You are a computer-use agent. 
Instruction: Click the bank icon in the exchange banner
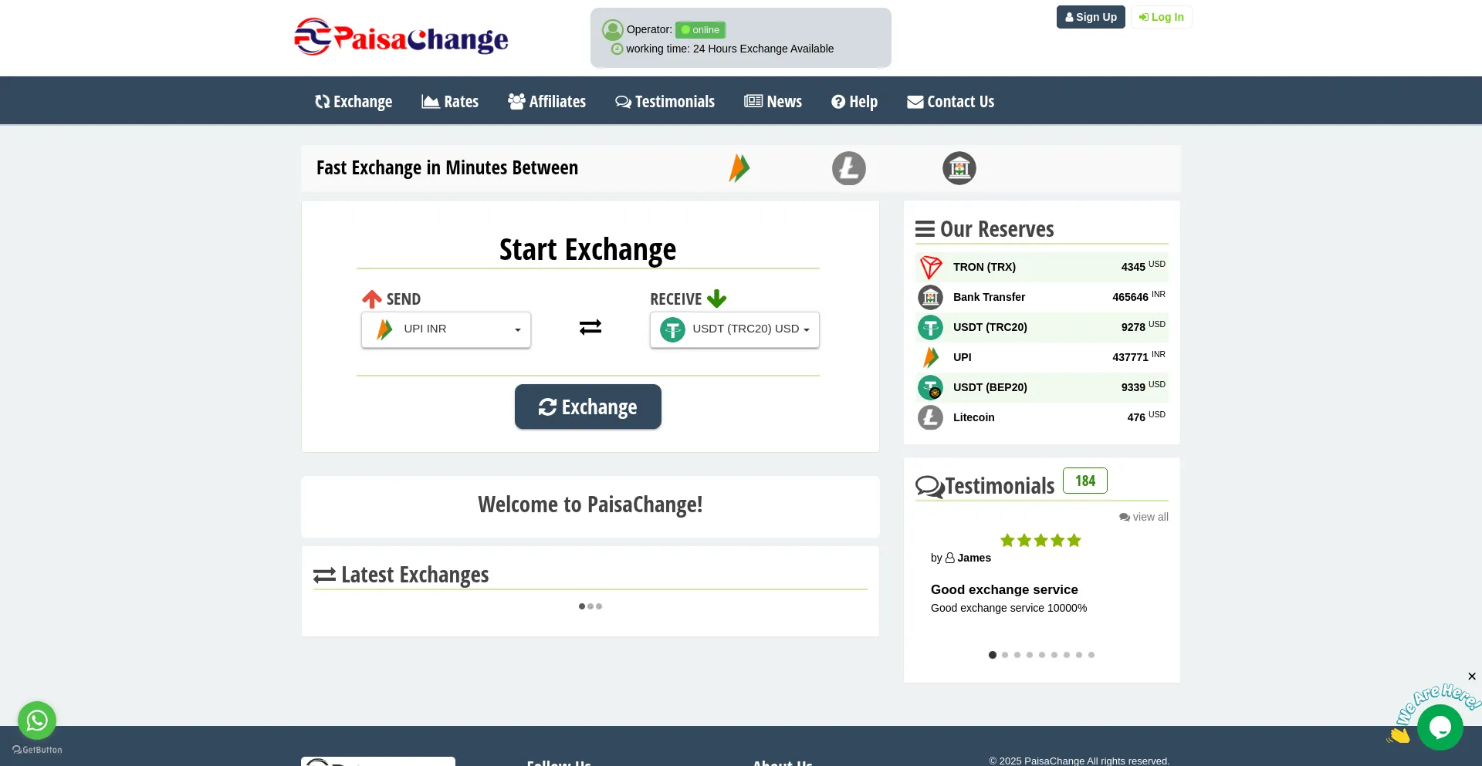(959, 168)
